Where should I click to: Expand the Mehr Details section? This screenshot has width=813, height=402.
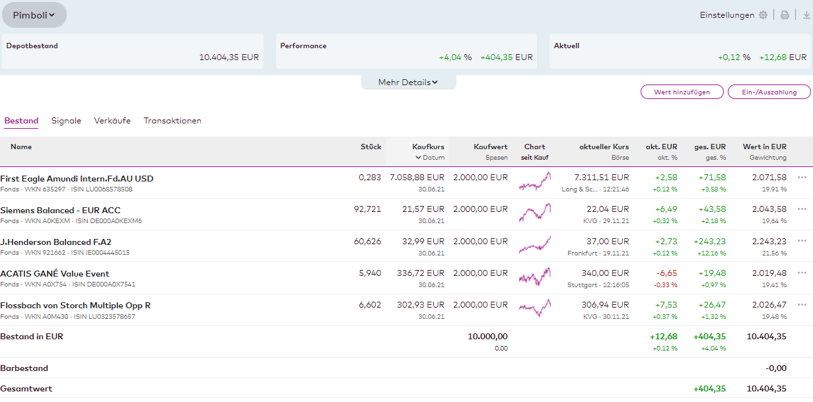pos(408,83)
